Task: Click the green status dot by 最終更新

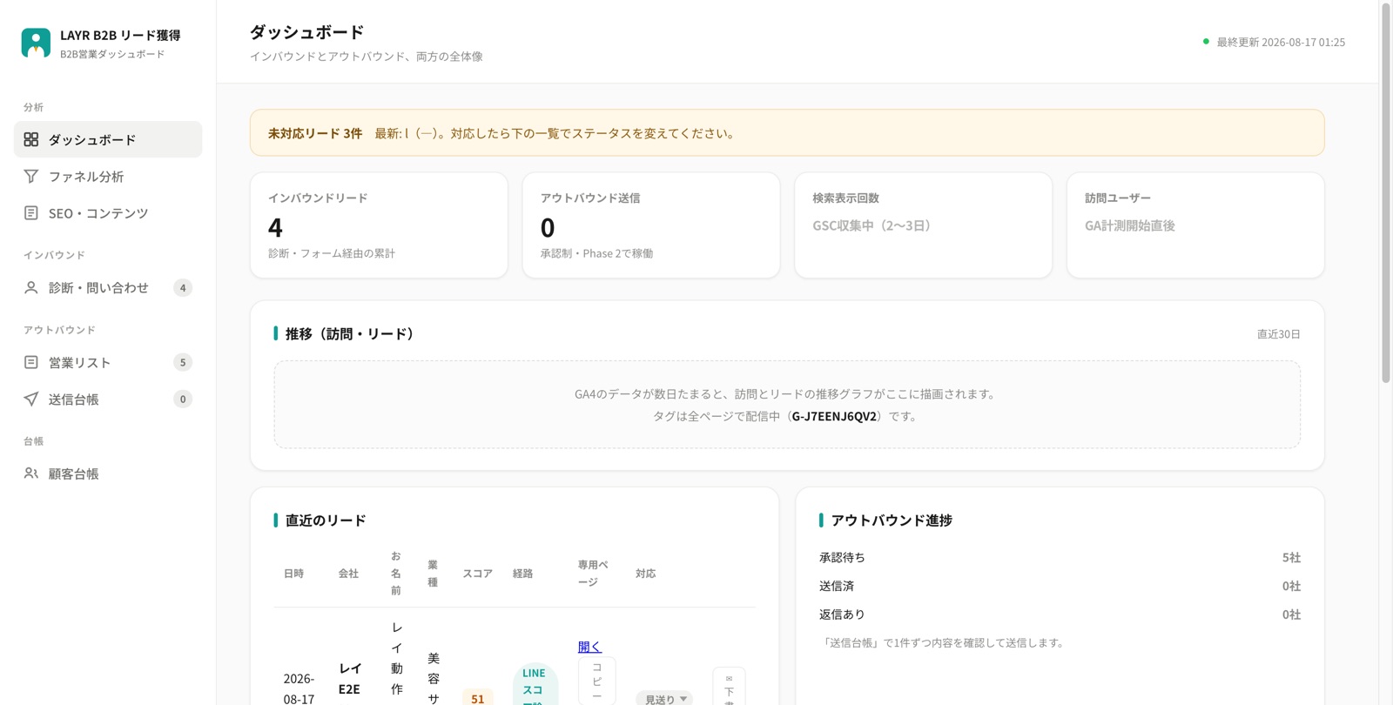Action: tap(1206, 41)
